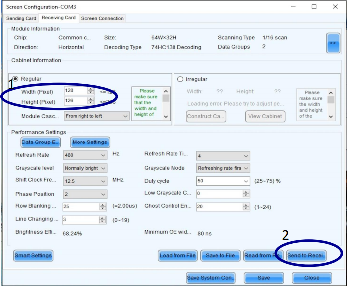This screenshot has width=348, height=286.
Task: Click down arrow of Irregular hint text box
Action: point(331,117)
